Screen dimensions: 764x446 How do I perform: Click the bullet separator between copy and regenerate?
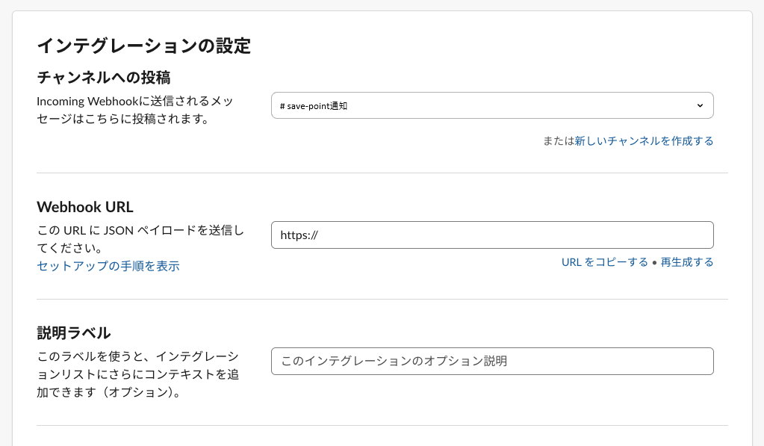[x=654, y=263]
